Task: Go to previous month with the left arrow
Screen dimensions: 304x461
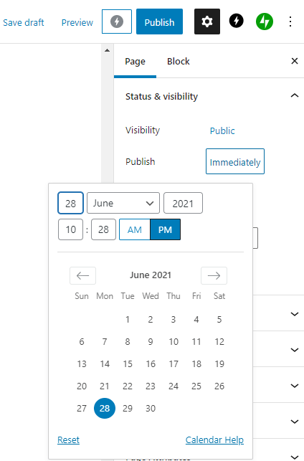Action: (82, 275)
